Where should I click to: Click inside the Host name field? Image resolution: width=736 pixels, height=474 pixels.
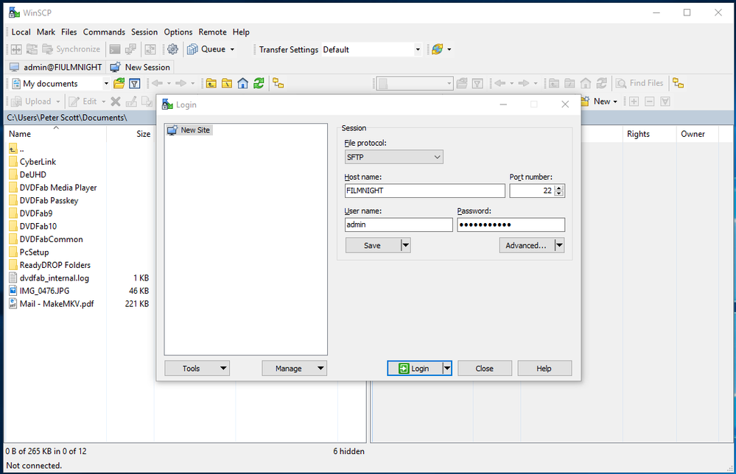(424, 191)
